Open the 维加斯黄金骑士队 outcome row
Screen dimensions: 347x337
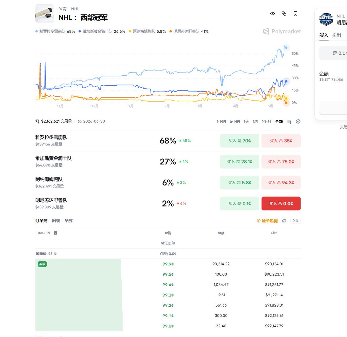pyautogui.click(x=168, y=162)
